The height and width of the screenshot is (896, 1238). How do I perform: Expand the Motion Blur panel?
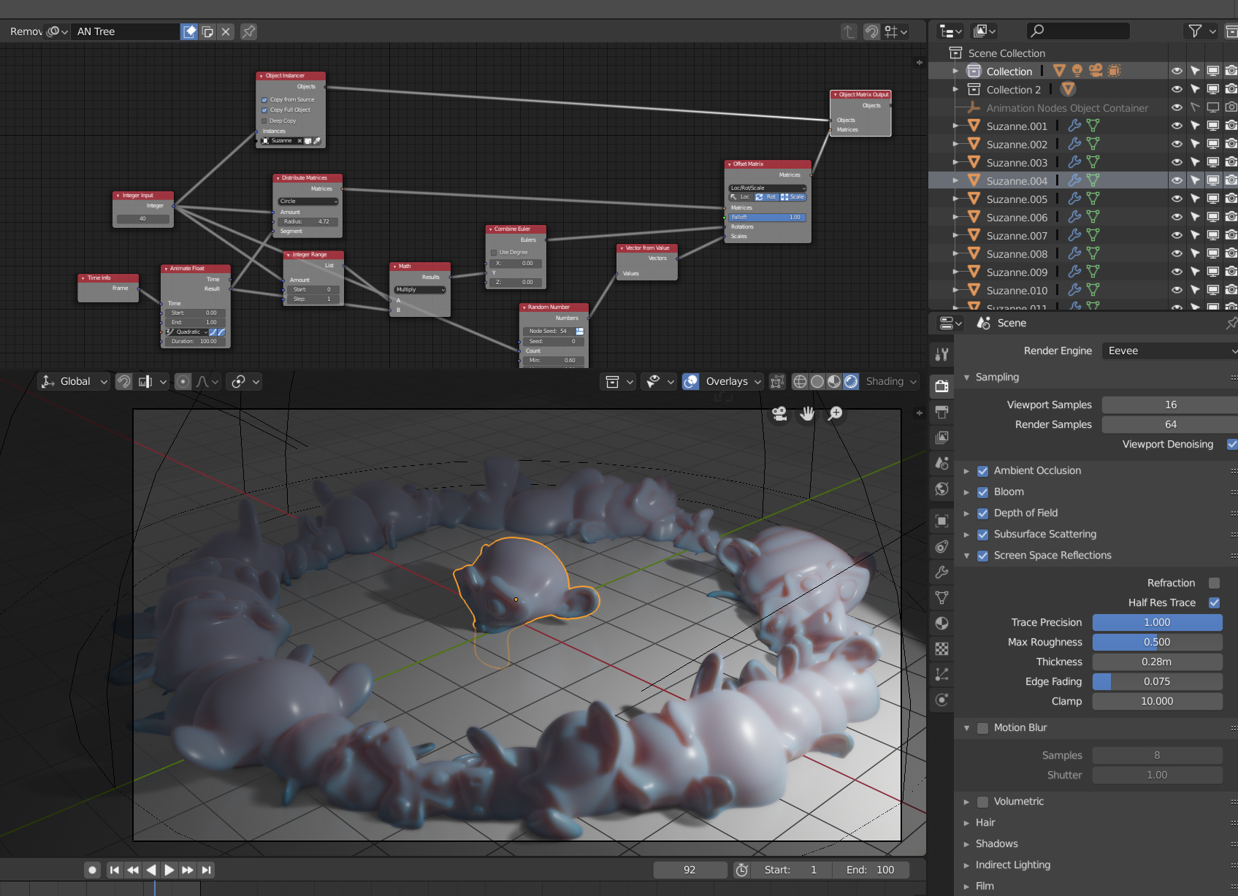click(x=966, y=728)
